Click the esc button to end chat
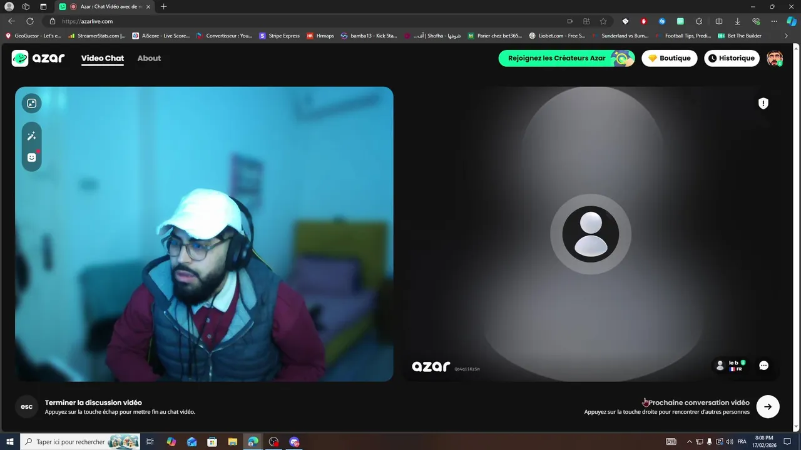This screenshot has width=801, height=450. (27, 407)
